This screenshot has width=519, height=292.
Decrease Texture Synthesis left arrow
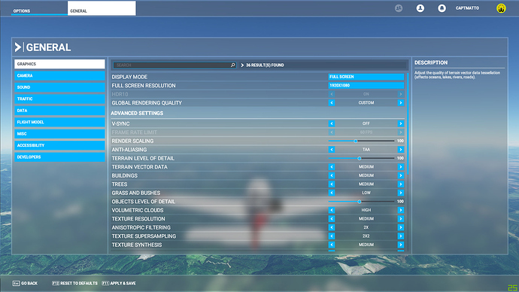click(331, 245)
